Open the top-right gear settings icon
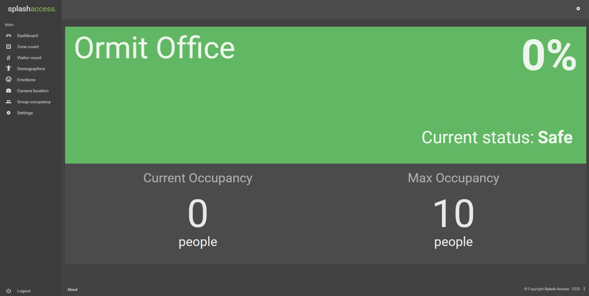The height and width of the screenshot is (296, 589). click(578, 9)
